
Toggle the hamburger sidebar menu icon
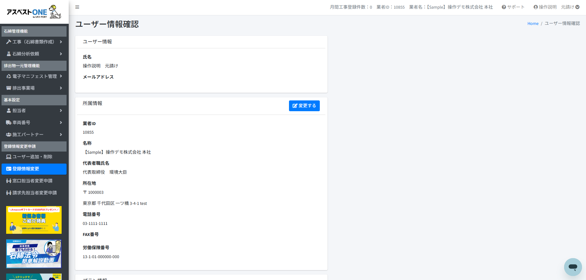tap(77, 7)
